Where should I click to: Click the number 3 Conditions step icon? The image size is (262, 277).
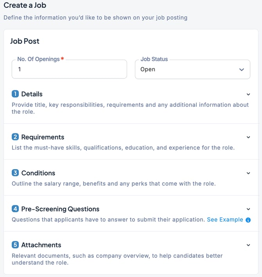(15, 173)
